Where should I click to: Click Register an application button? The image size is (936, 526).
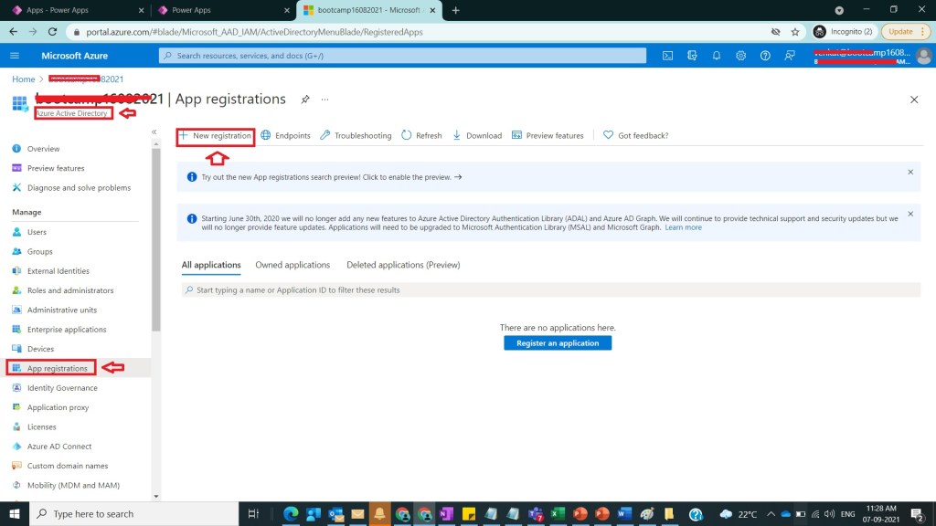[558, 343]
